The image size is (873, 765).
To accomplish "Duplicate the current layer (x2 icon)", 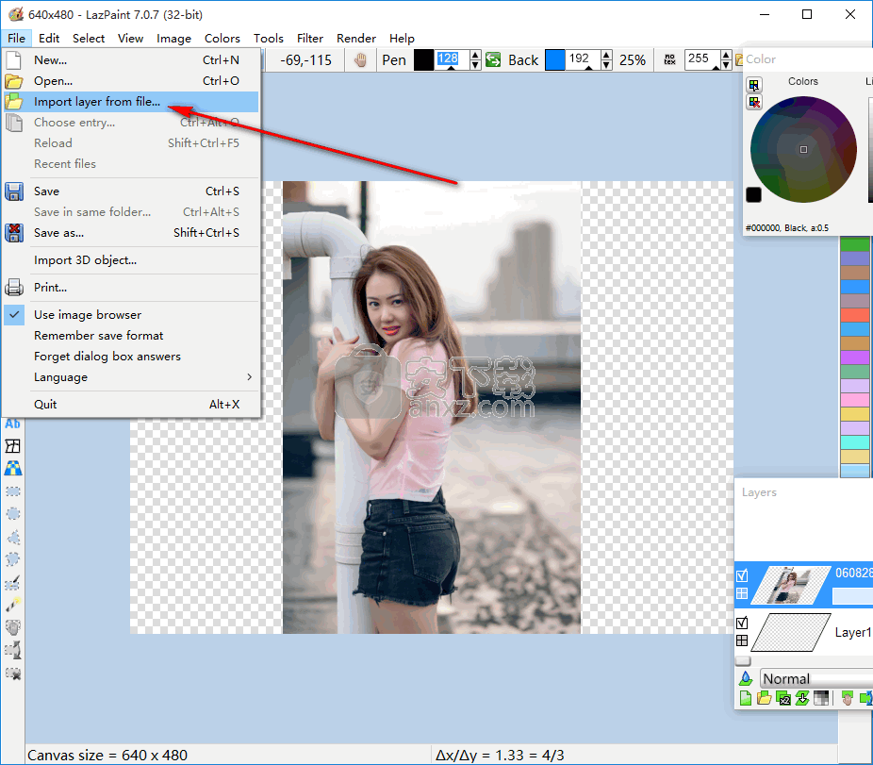I will (783, 698).
